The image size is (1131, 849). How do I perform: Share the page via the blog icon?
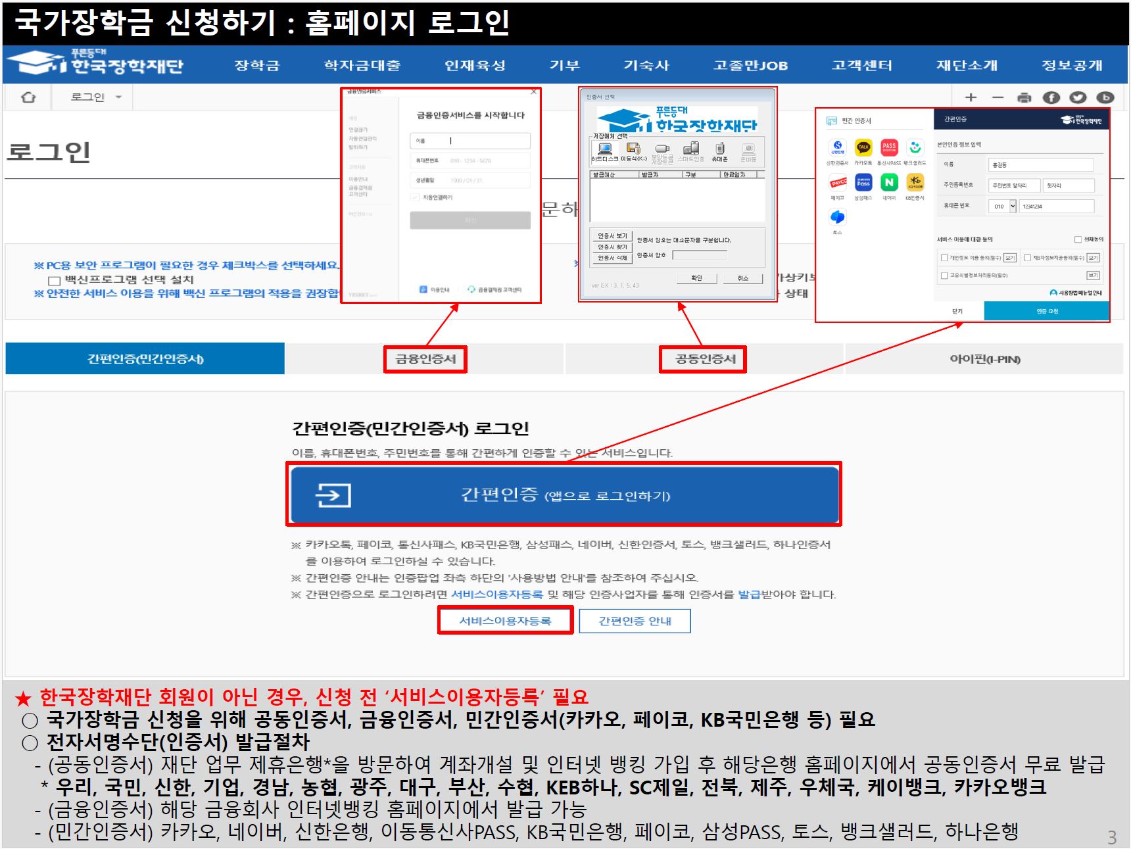point(1105,97)
